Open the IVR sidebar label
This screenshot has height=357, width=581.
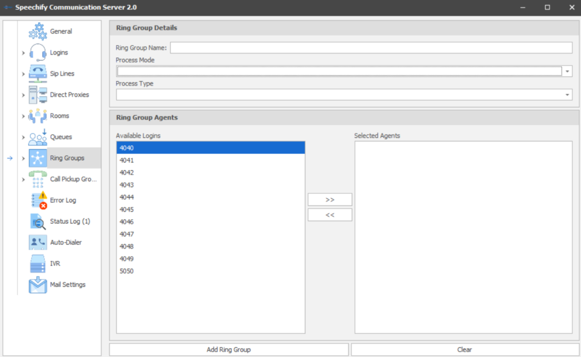(55, 263)
